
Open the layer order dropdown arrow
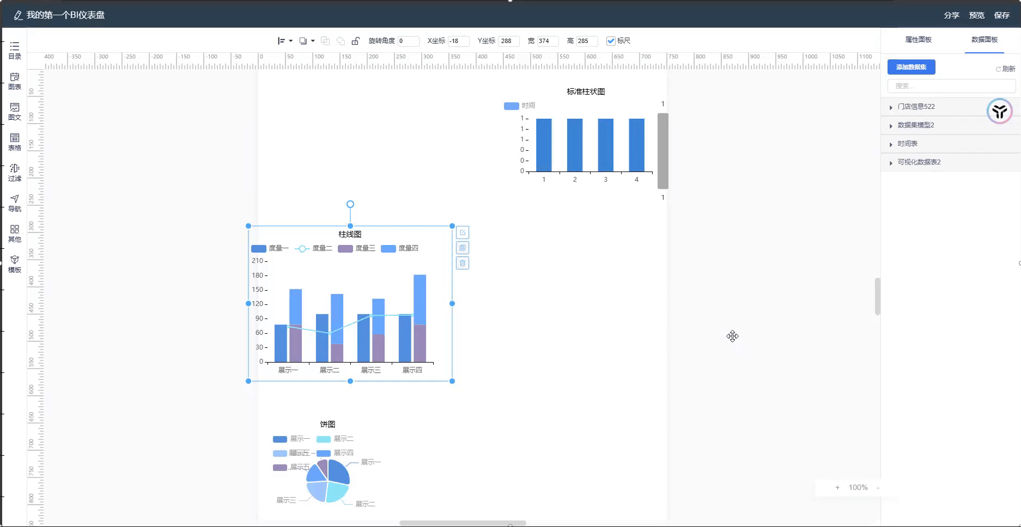(x=313, y=41)
